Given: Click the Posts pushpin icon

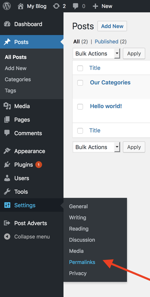Looking at the screenshot, I should [x=7, y=42].
